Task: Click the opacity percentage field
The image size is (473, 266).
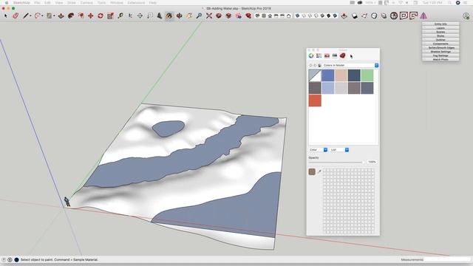Action: pyautogui.click(x=372, y=162)
